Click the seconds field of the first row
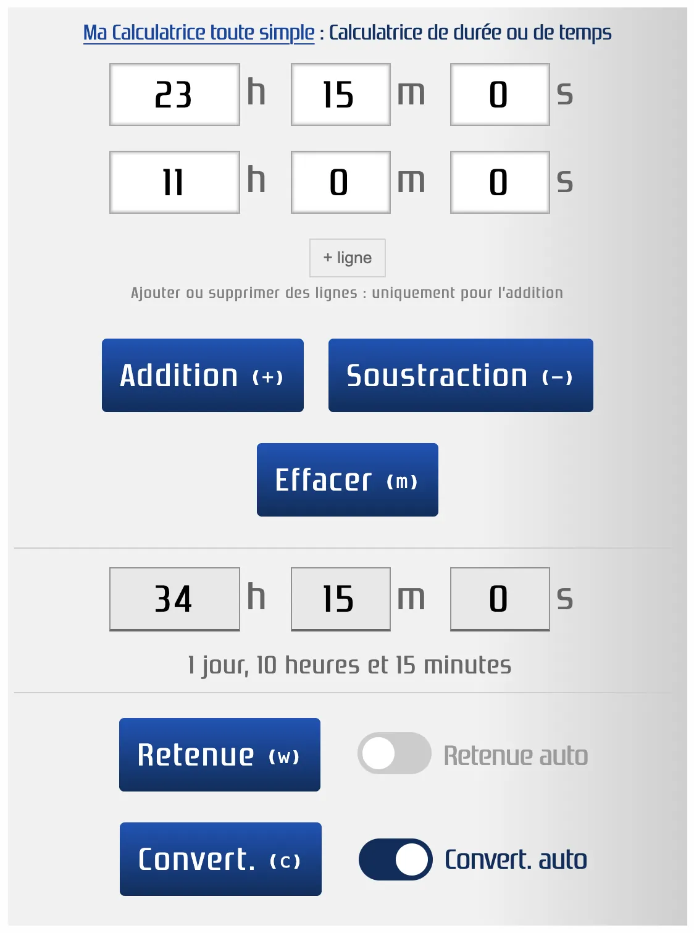 (x=500, y=94)
